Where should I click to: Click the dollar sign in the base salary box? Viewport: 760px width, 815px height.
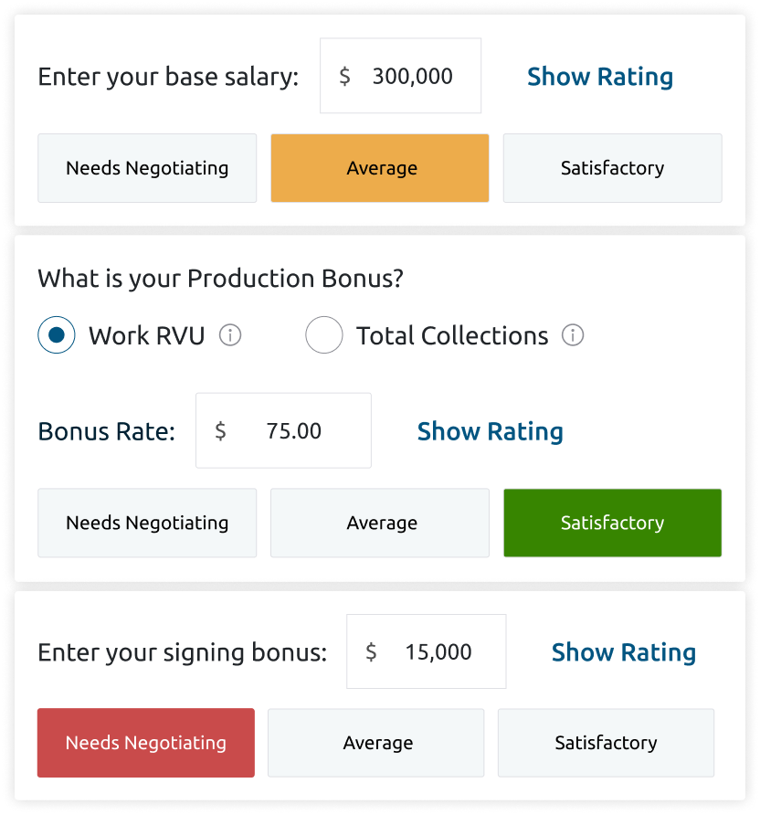tap(344, 77)
